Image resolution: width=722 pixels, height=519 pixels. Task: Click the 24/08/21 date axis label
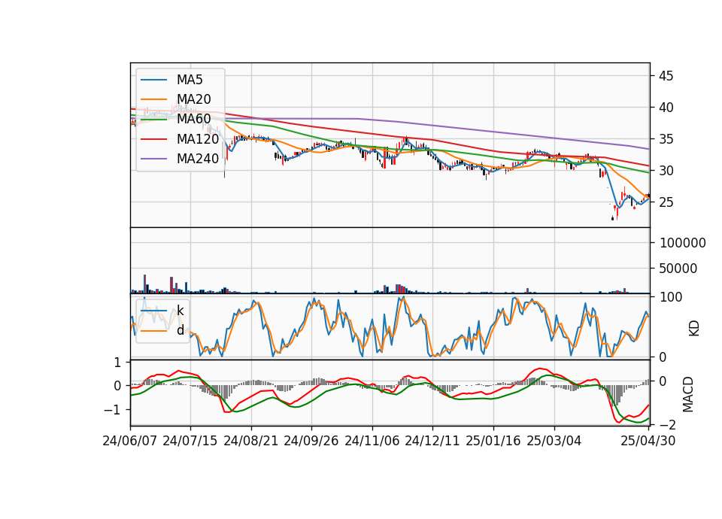[x=251, y=441]
